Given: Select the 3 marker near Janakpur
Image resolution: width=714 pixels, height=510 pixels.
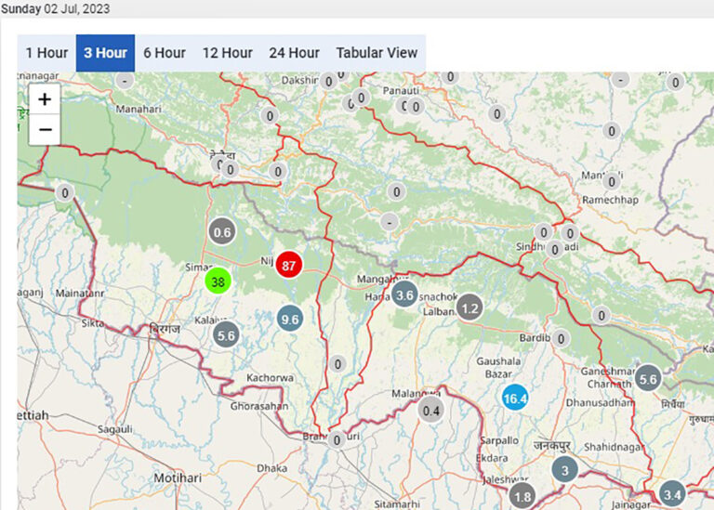Looking at the screenshot, I should [x=564, y=470].
